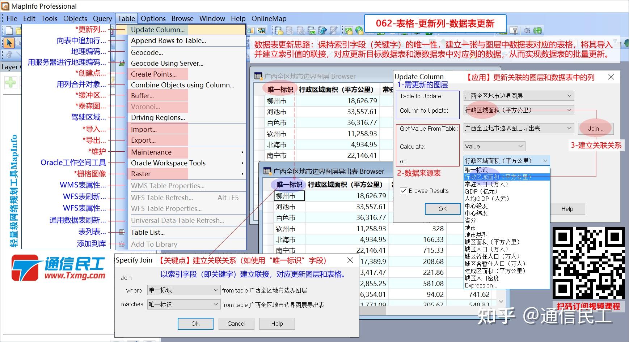The image size is (629, 342).
Task: Open the 'where' field dropdown in Specify Join
Action: point(183,290)
